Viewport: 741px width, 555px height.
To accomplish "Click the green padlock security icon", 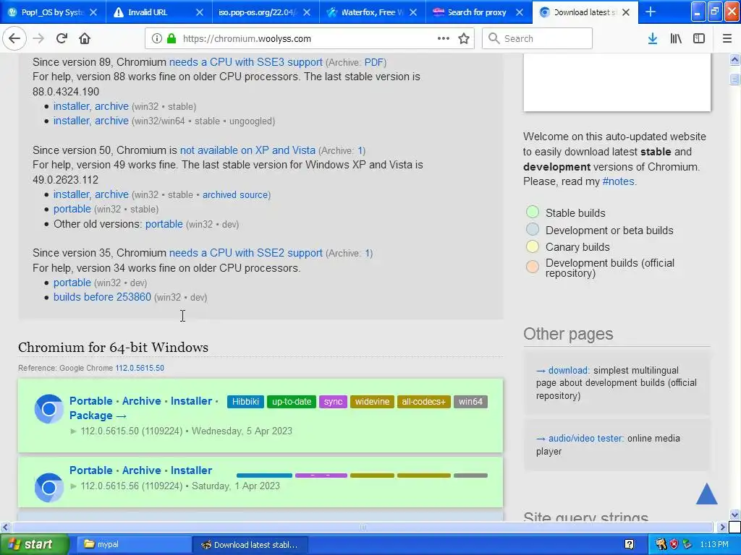I will pyautogui.click(x=172, y=39).
